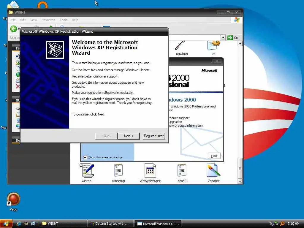Open the Help menu in WINNT window
This screenshot has width=304, height=228.
click(x=75, y=20)
